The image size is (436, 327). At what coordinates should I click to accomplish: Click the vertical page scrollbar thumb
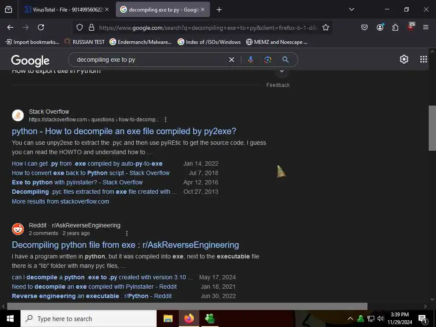[x=432, y=128]
